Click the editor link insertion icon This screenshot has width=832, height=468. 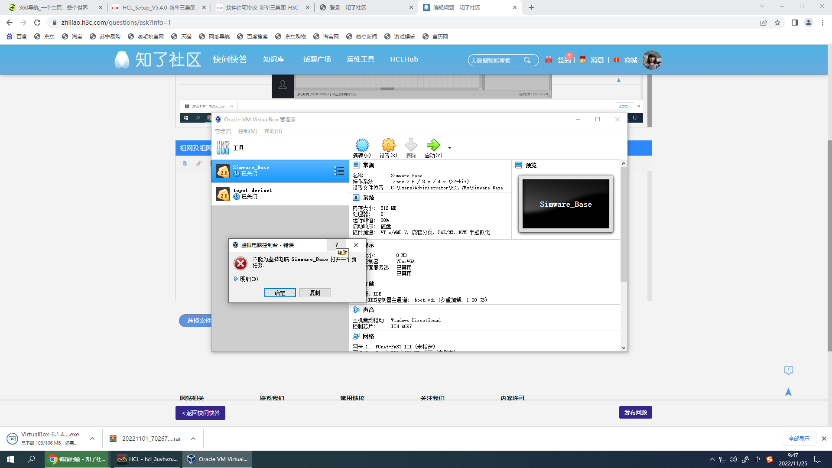click(199, 163)
